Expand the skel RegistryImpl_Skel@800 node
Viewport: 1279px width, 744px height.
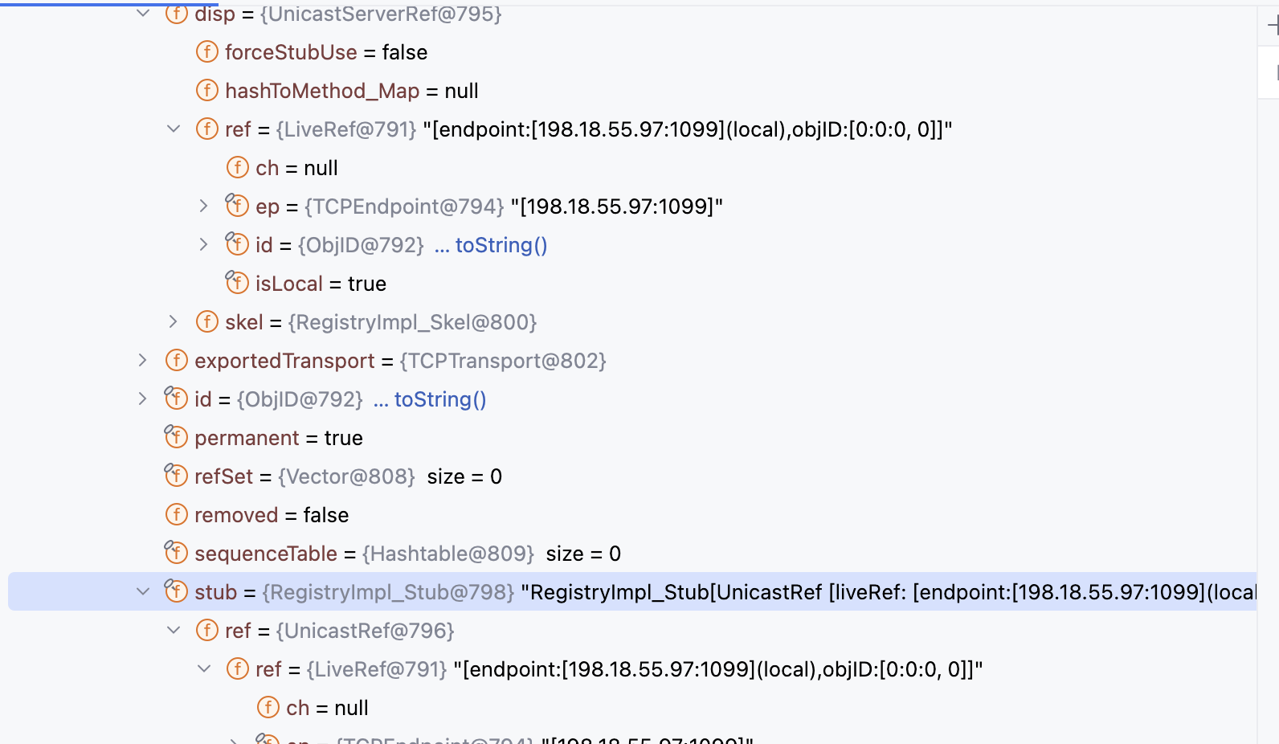pos(174,322)
